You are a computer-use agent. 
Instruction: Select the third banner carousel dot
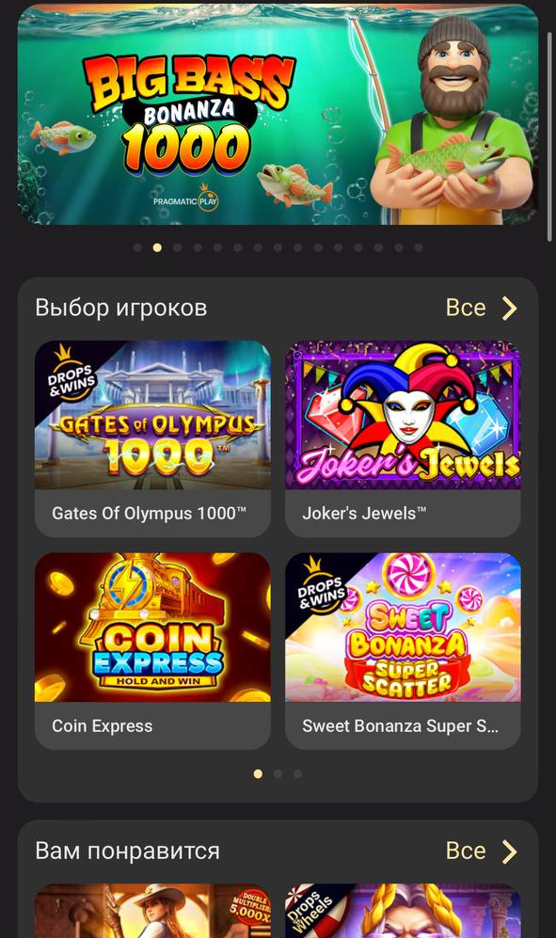click(177, 247)
